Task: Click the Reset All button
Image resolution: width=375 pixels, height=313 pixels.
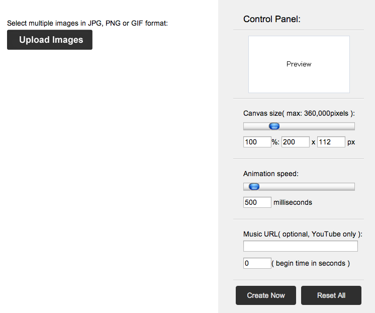Action: point(331,295)
